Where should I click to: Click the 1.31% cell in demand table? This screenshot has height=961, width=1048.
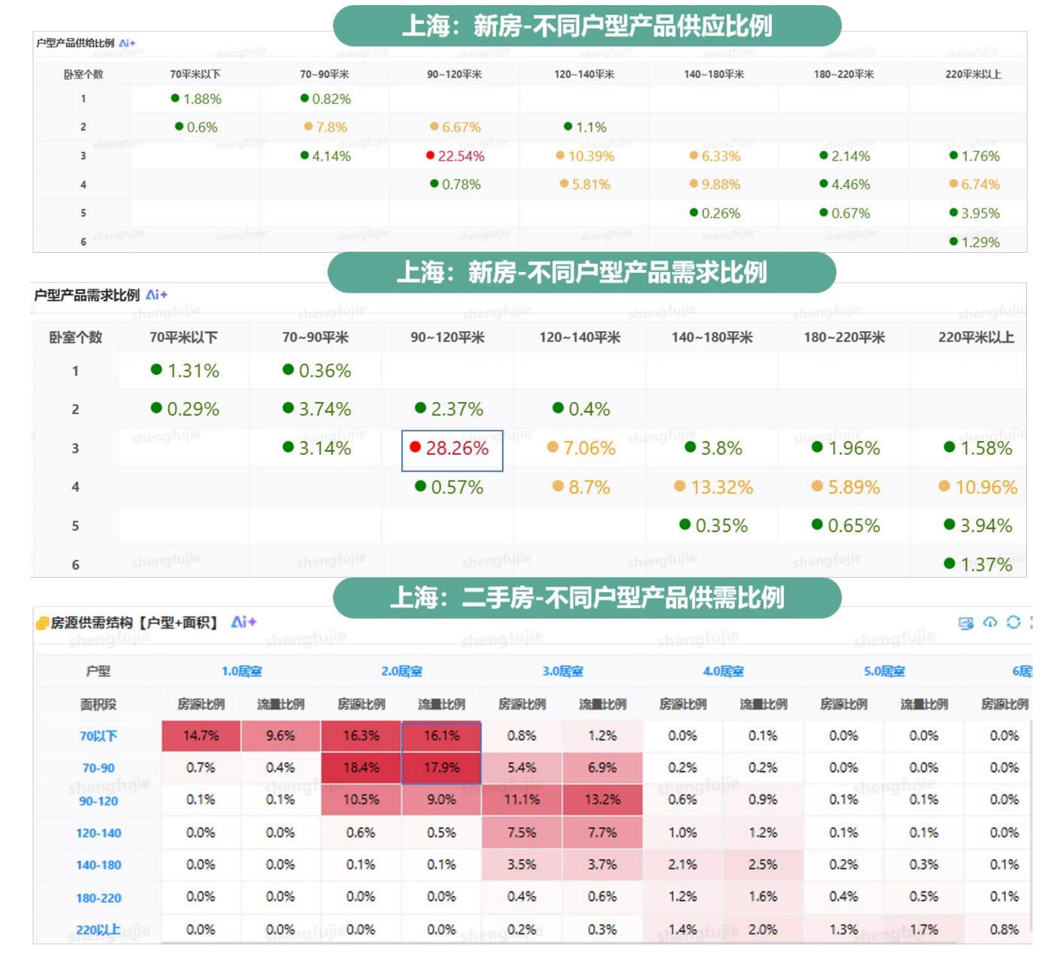(x=185, y=371)
